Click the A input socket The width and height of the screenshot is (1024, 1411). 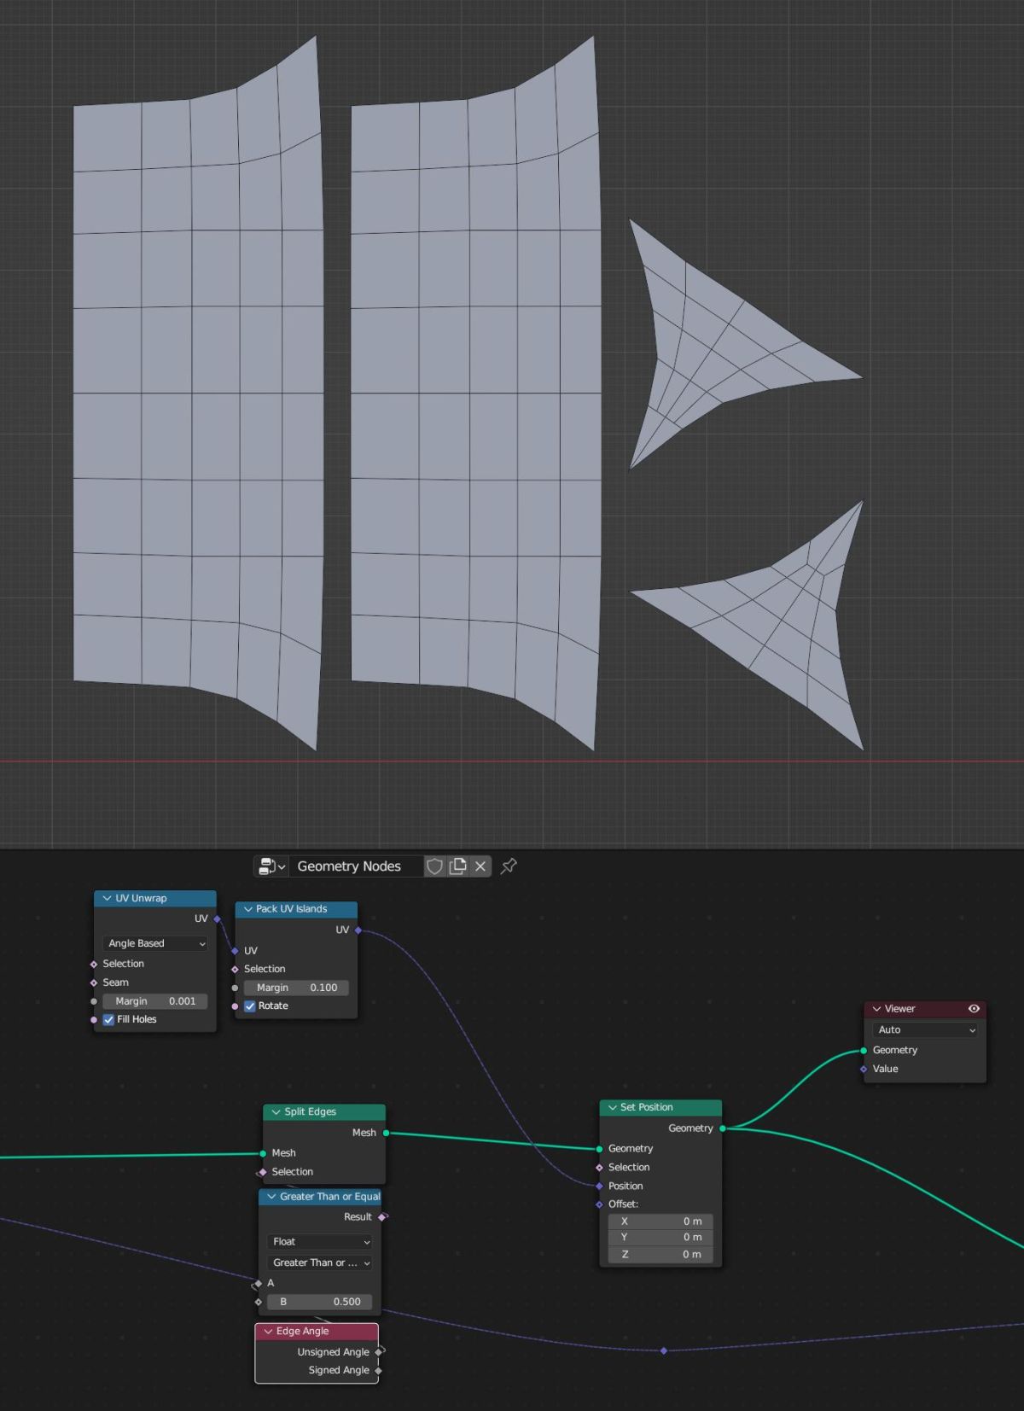pos(259,1284)
